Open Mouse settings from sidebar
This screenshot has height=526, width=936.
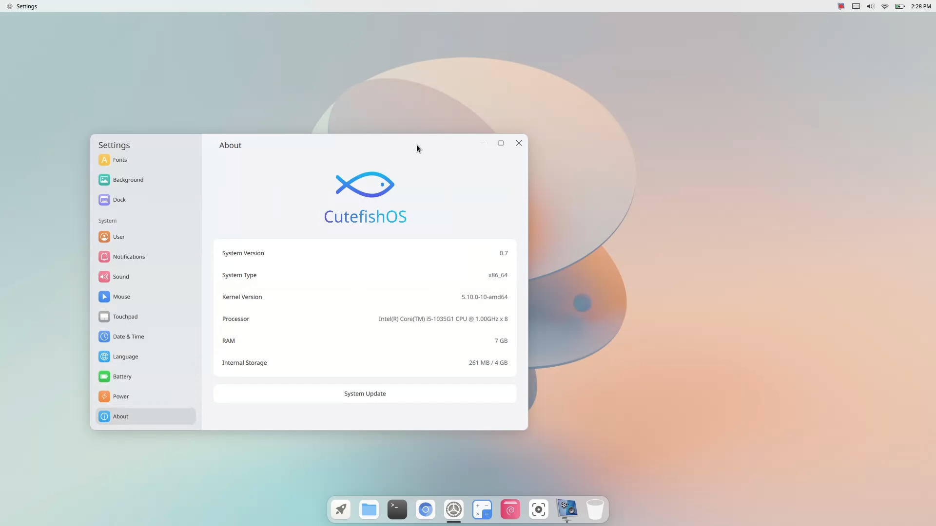(x=146, y=297)
